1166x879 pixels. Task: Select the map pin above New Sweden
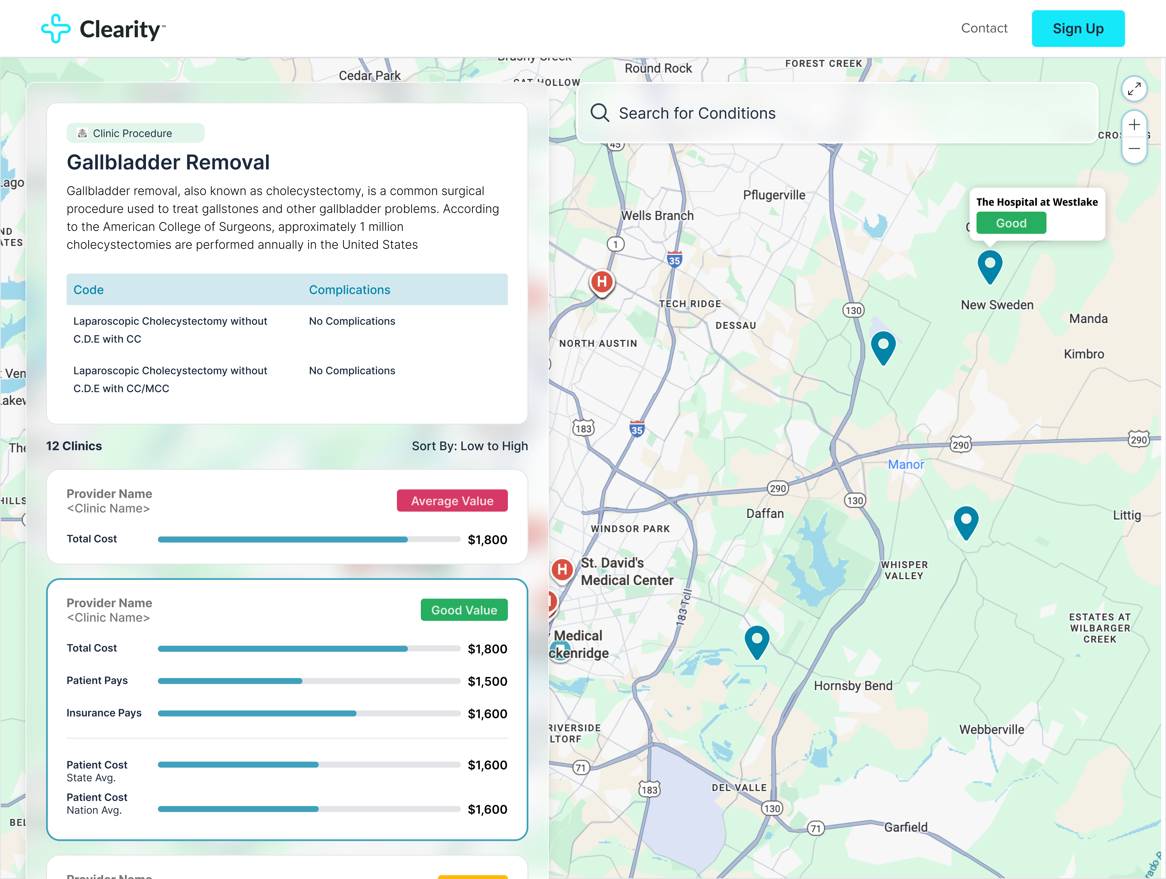pos(989,265)
